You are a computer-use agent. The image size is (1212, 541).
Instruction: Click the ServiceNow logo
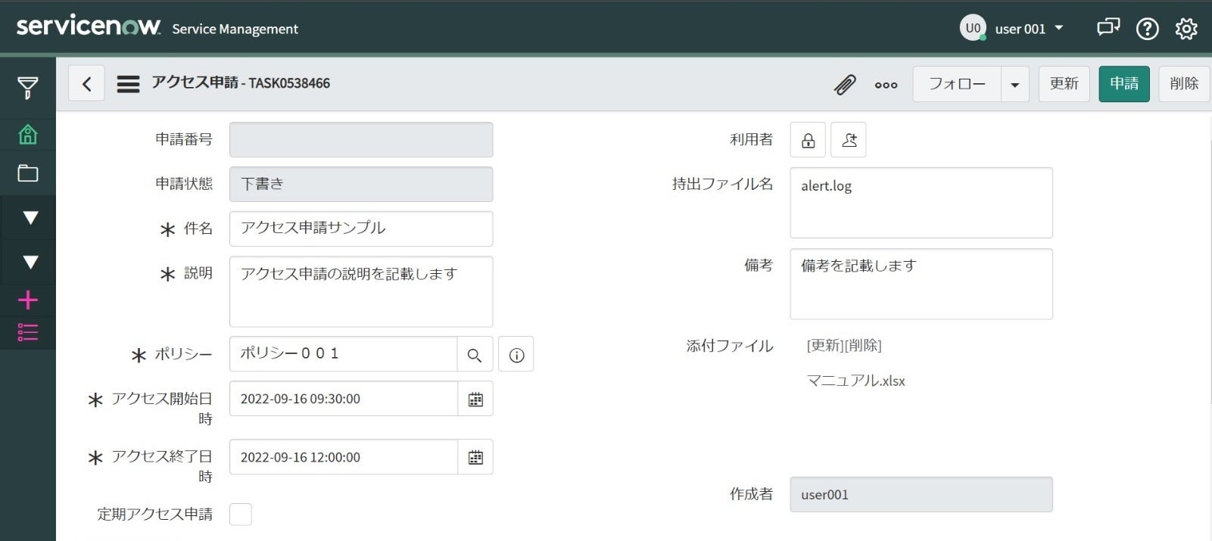[x=89, y=26]
